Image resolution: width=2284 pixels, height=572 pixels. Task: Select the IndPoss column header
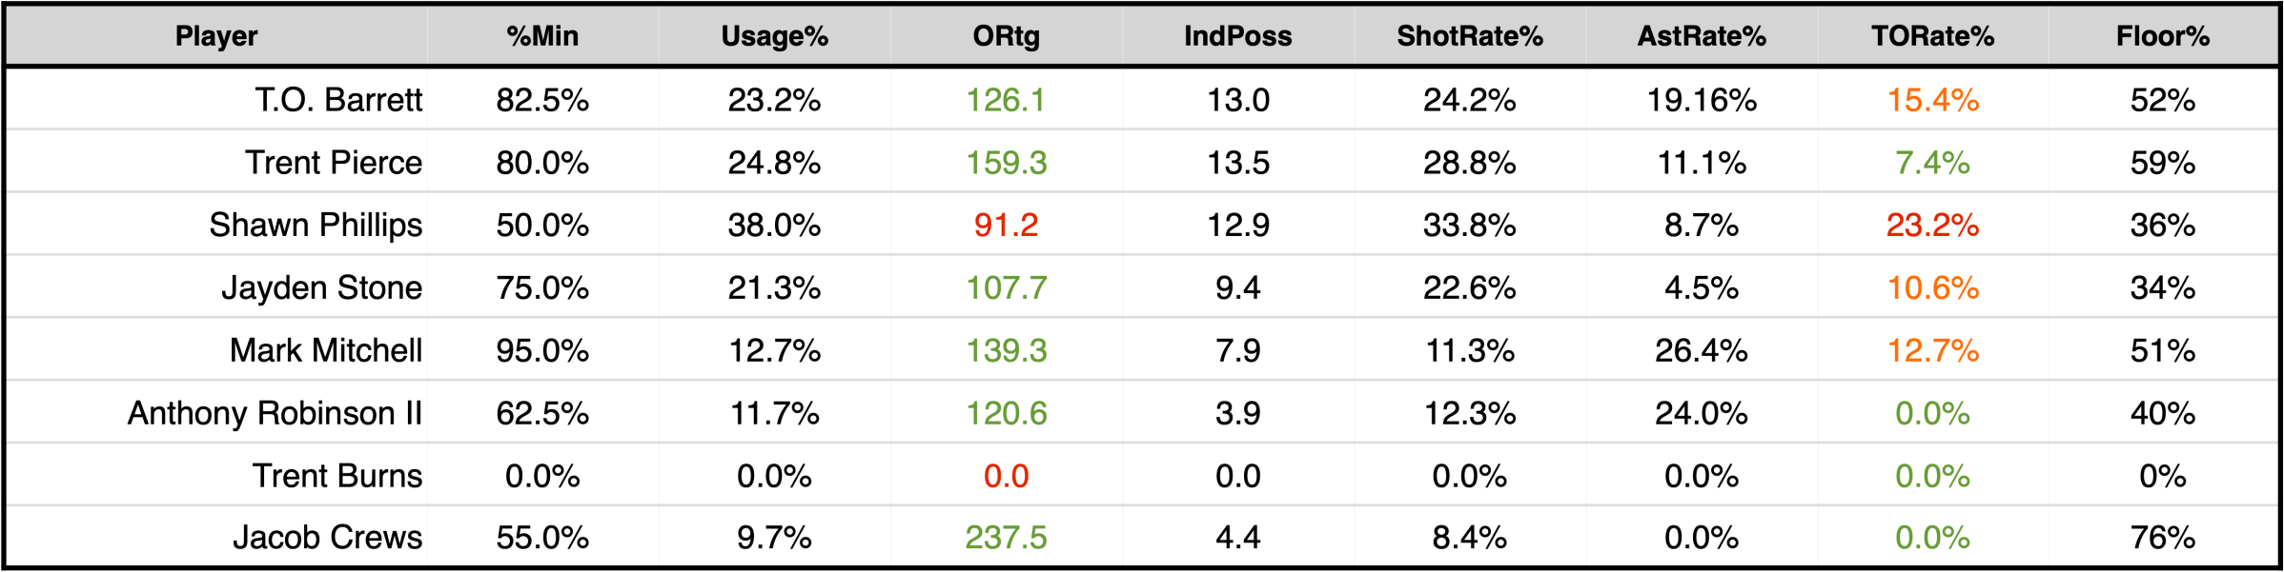[x=1237, y=36]
